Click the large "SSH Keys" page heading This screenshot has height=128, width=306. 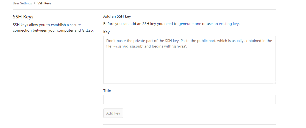coord(23,17)
